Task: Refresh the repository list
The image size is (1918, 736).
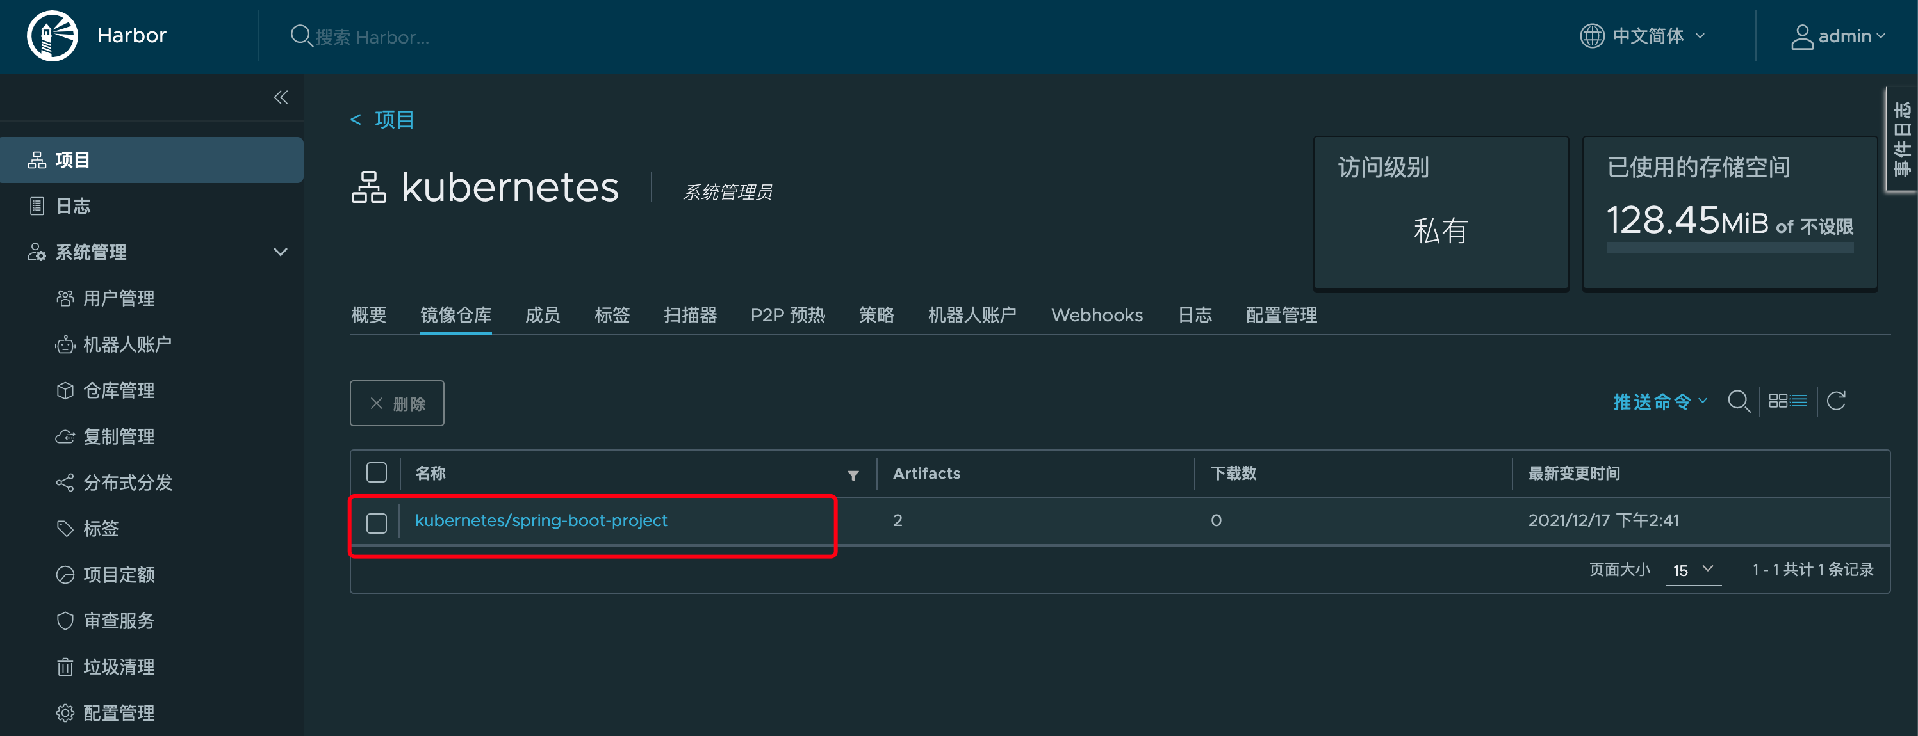Action: [1836, 401]
